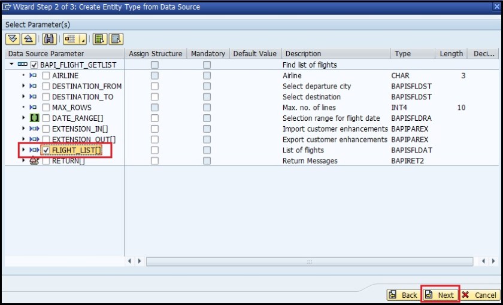The height and width of the screenshot is (305, 503).
Task: Check the MAX_ROWS parameter checkbox
Action: click(x=46, y=108)
